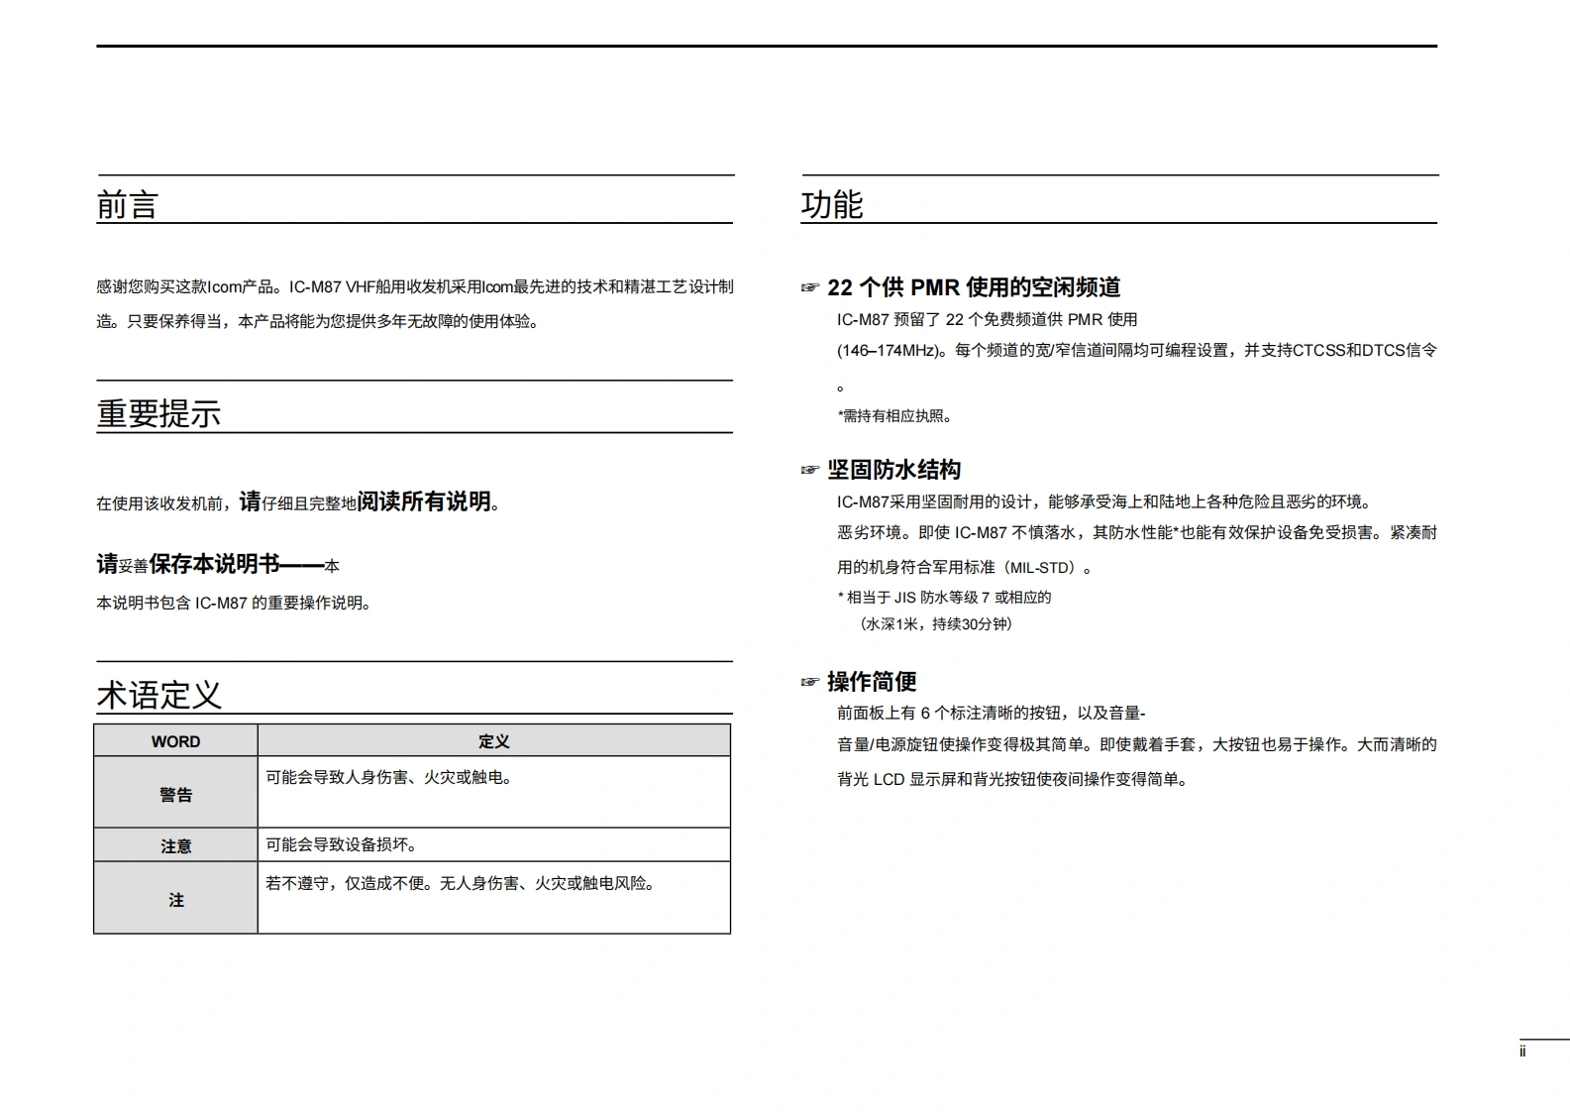1570x1112 pixels.
Task: Click the bold text 保存本说明书
Action: point(215,564)
